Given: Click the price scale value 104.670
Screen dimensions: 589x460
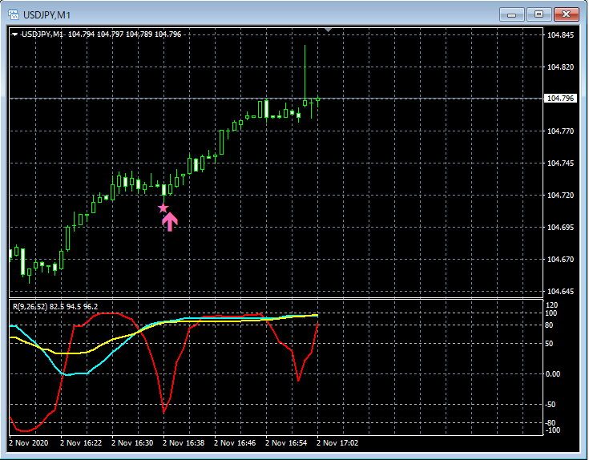Looking at the screenshot, I should 560,259.
